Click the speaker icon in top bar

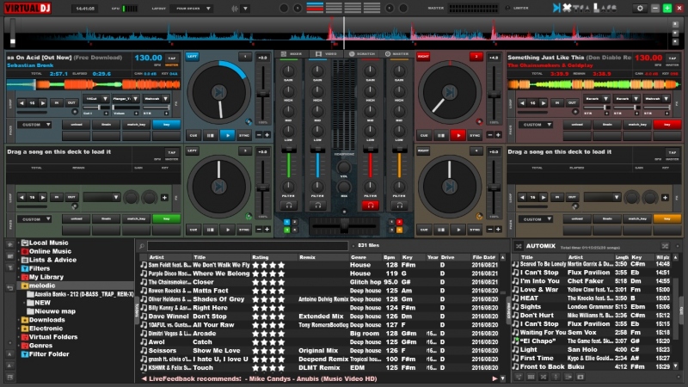click(235, 9)
